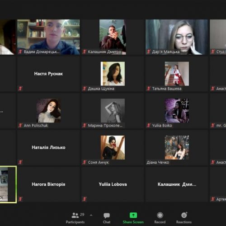Click muted mic icon in Наталія Лизько tile

coord(20,162)
